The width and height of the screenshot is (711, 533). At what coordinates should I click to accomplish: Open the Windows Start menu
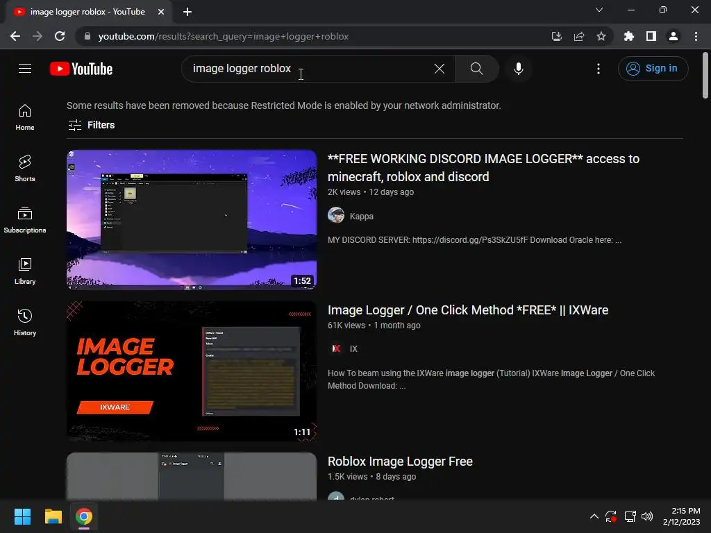click(22, 516)
